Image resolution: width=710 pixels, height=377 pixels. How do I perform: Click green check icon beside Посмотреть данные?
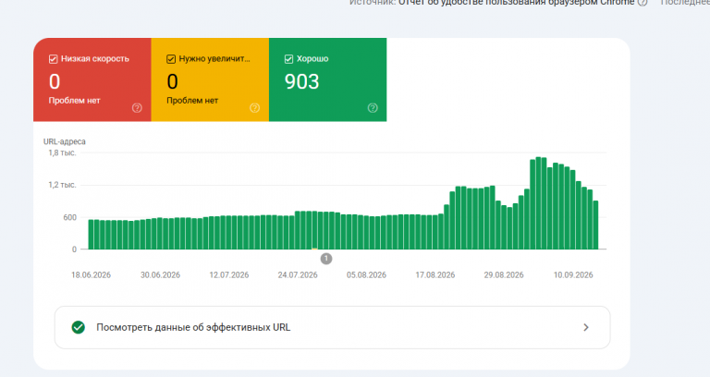click(x=79, y=327)
